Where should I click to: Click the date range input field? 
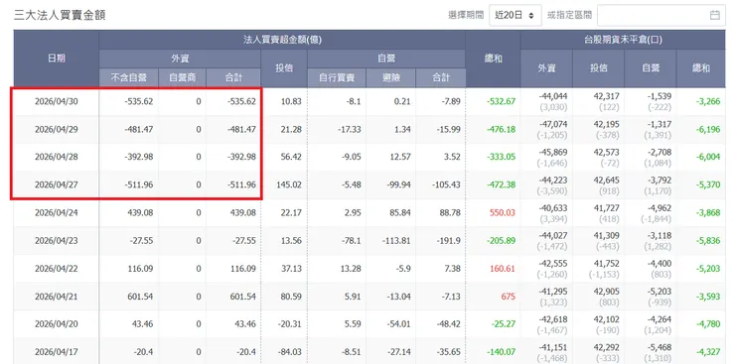point(661,16)
